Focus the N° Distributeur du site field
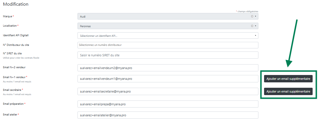The height and width of the screenshot is (120, 320). coord(168,45)
